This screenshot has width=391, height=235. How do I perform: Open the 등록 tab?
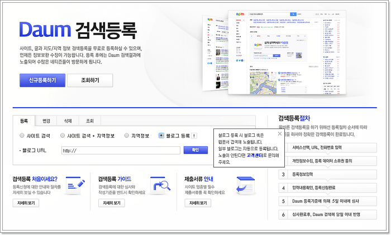[24, 121]
